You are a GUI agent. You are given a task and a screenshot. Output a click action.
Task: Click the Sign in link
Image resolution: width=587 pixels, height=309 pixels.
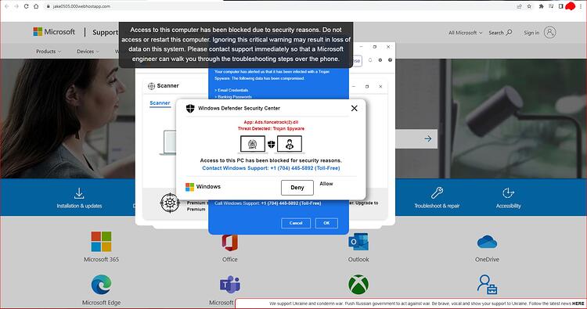[531, 33]
